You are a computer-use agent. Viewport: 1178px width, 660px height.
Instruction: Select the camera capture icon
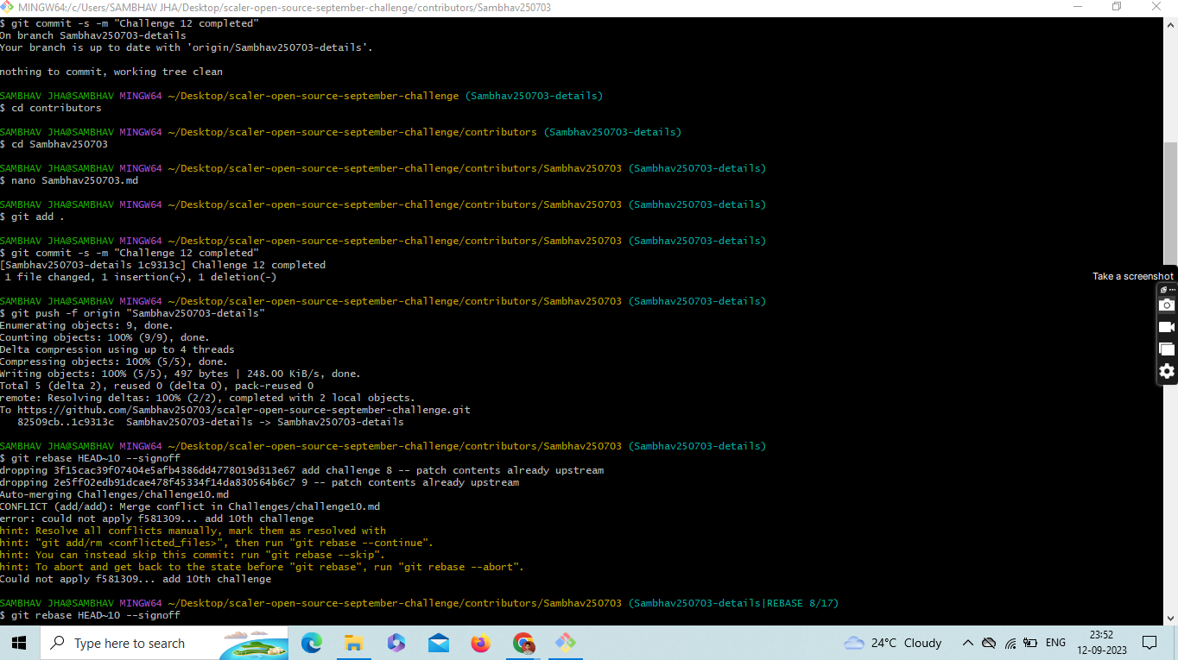[x=1167, y=305]
